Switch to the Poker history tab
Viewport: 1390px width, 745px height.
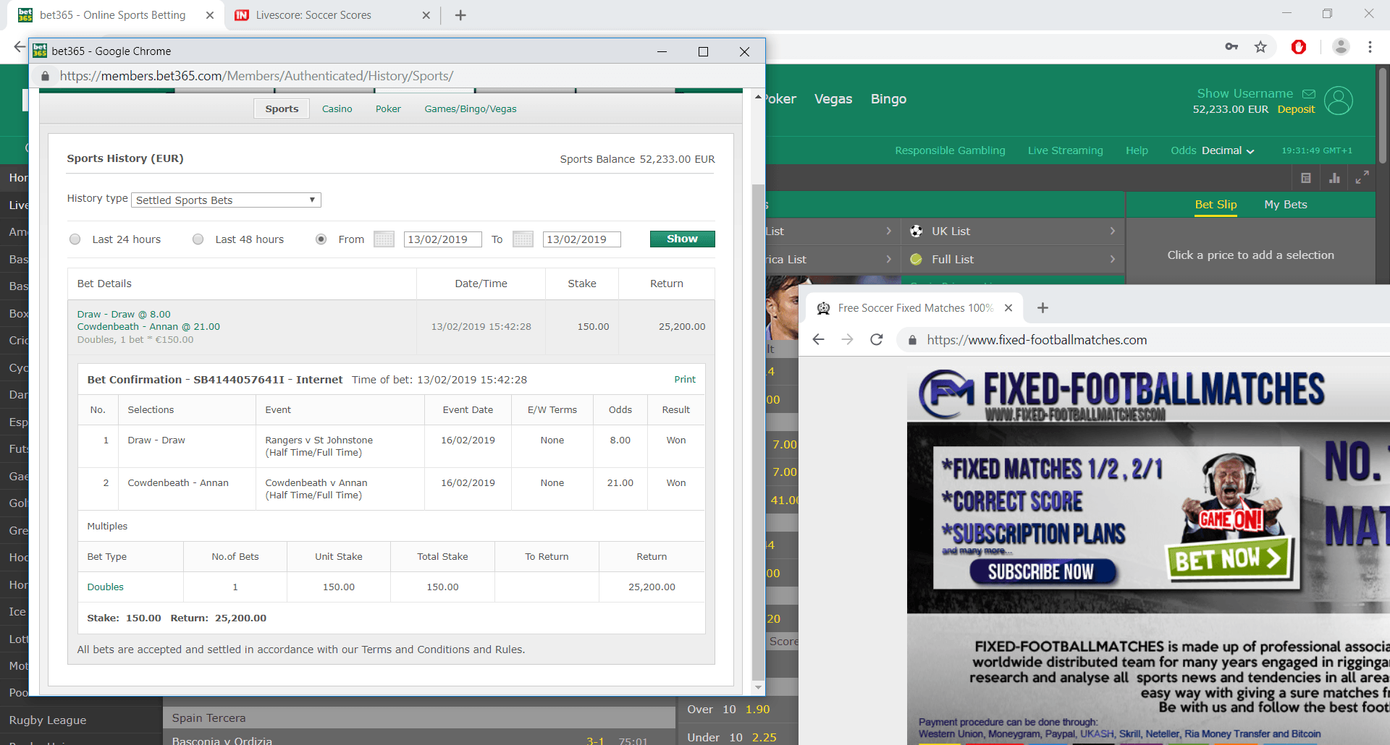point(388,108)
